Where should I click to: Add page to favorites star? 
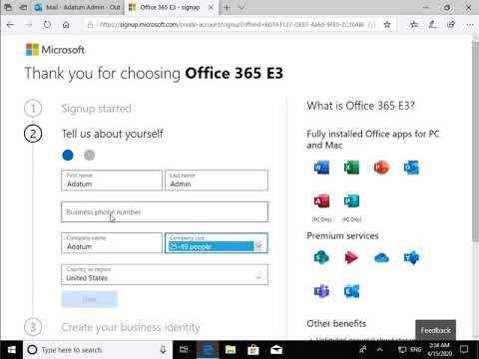tap(387, 24)
